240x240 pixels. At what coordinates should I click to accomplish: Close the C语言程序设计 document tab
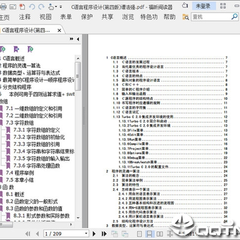pos(59,31)
